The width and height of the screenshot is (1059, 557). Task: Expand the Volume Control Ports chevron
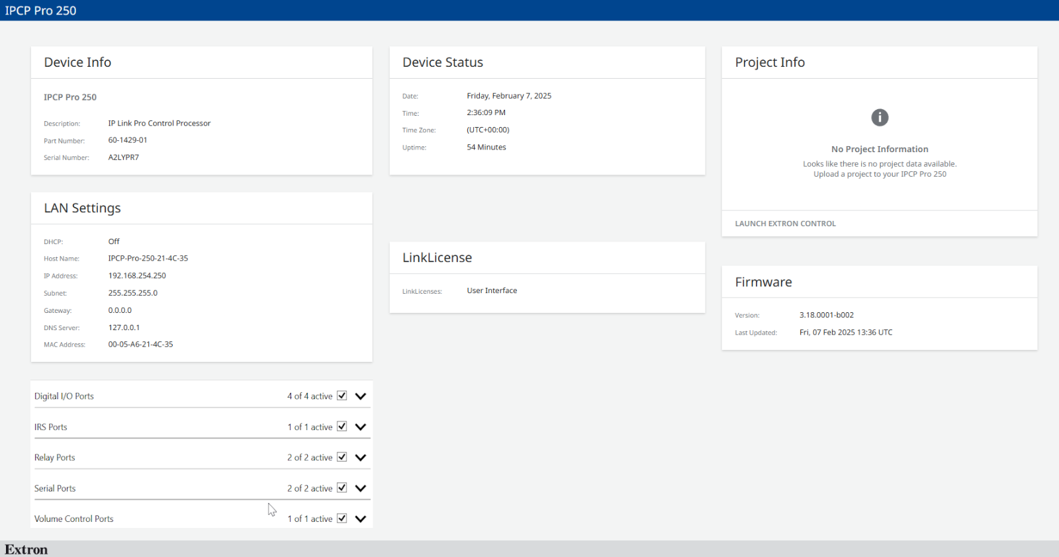click(x=361, y=519)
